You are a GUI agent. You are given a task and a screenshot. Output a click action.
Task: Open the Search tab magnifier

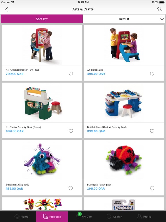pos(109,217)
